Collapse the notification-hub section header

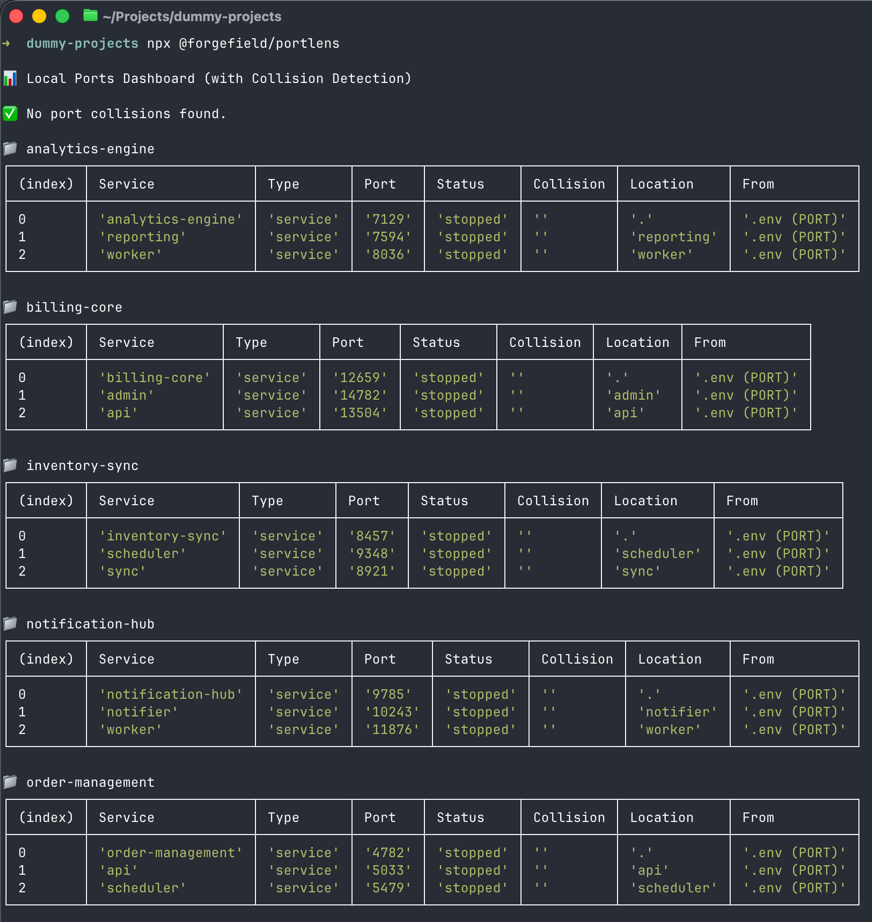point(91,623)
